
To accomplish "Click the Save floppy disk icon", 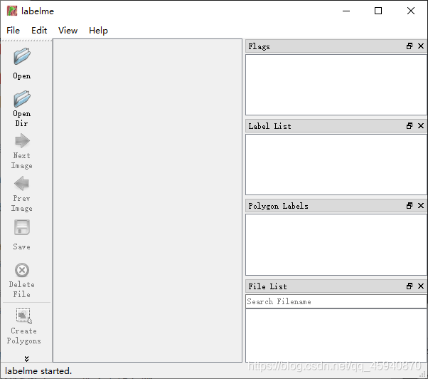I will coord(22,227).
